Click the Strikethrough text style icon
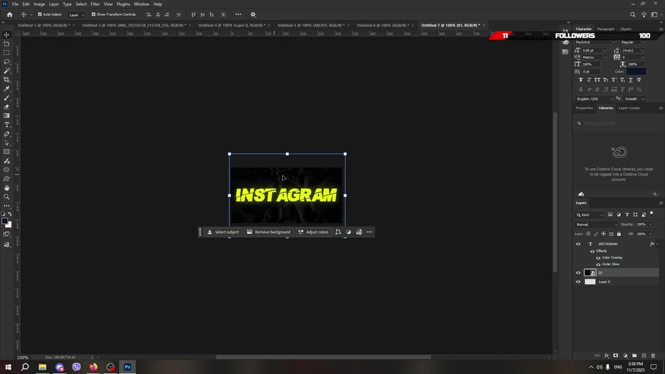The image size is (665, 374). click(639, 80)
